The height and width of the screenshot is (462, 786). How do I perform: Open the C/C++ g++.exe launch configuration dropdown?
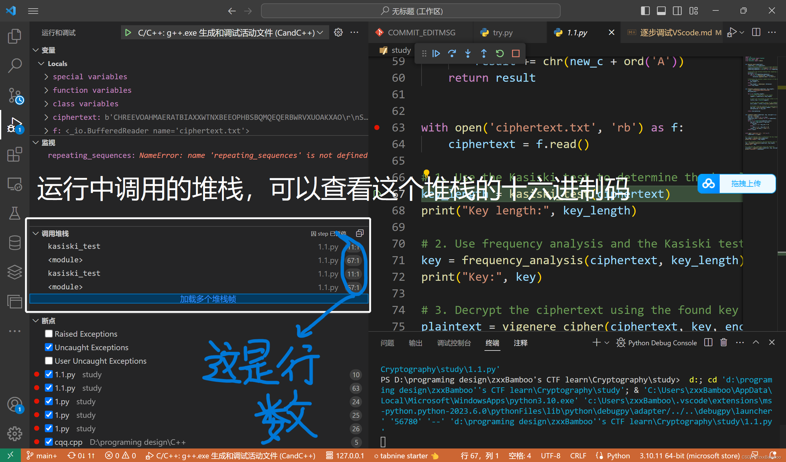320,32
